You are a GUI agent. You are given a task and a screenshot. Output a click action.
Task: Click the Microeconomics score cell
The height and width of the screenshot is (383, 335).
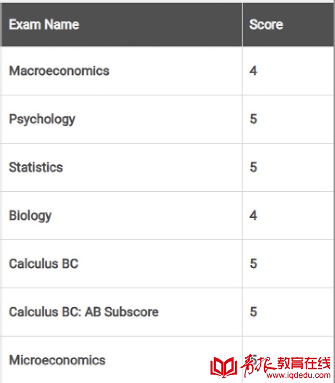(253, 360)
